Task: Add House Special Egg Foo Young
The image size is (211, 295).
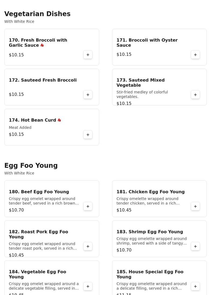Action: tap(195, 286)
